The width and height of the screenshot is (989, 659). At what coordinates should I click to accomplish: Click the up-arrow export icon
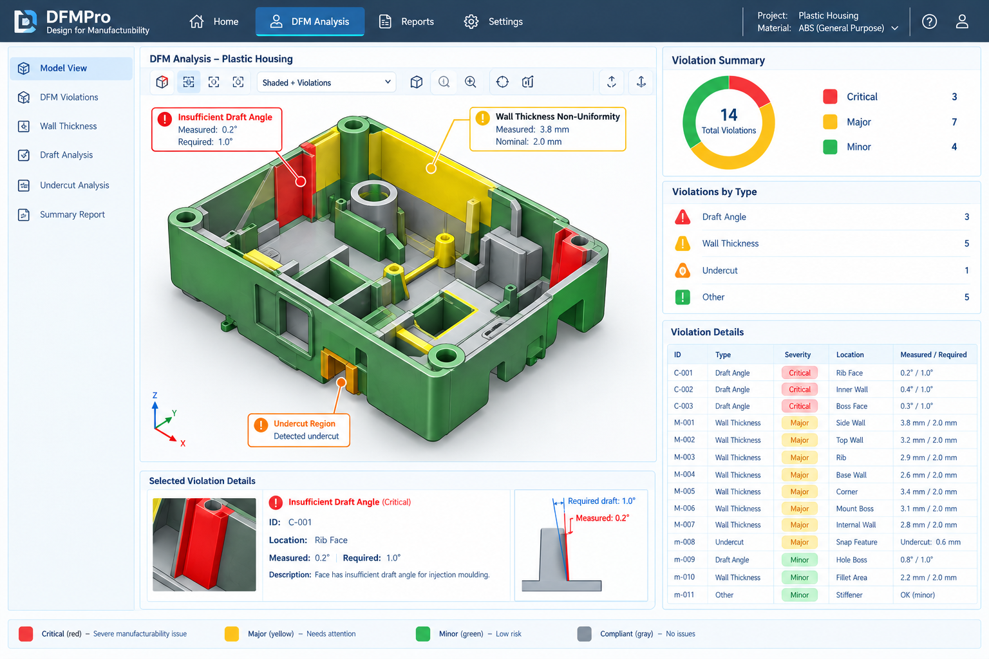point(612,82)
